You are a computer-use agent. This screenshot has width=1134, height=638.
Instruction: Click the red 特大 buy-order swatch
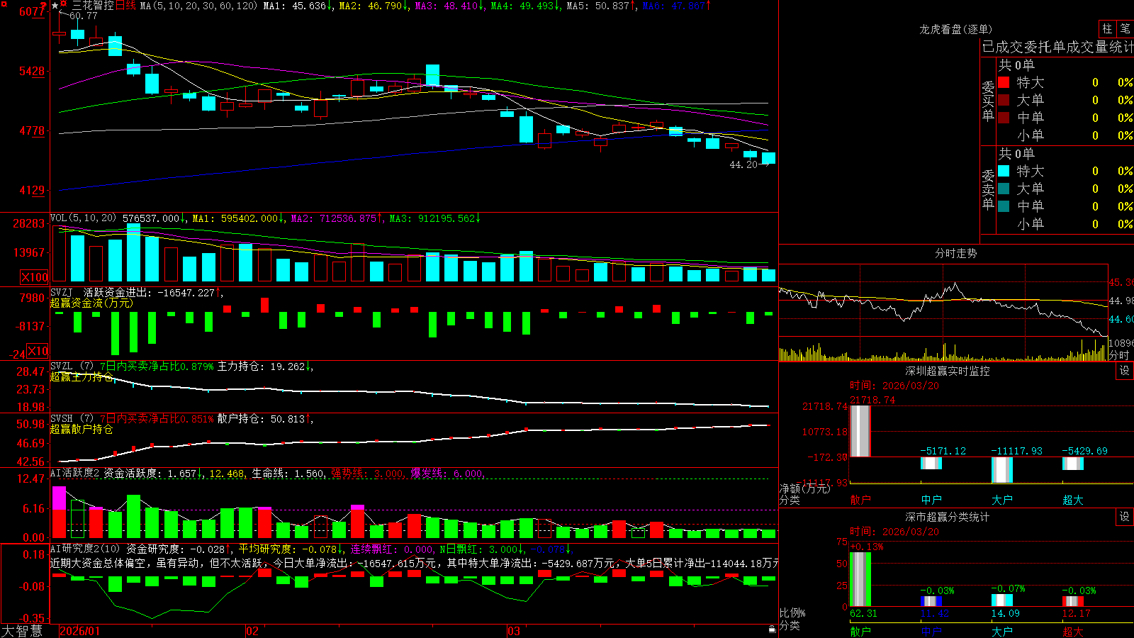click(x=1004, y=82)
